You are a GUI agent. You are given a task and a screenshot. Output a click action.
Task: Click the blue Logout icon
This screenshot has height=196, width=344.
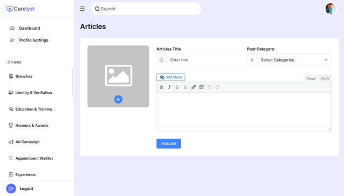tap(11, 188)
